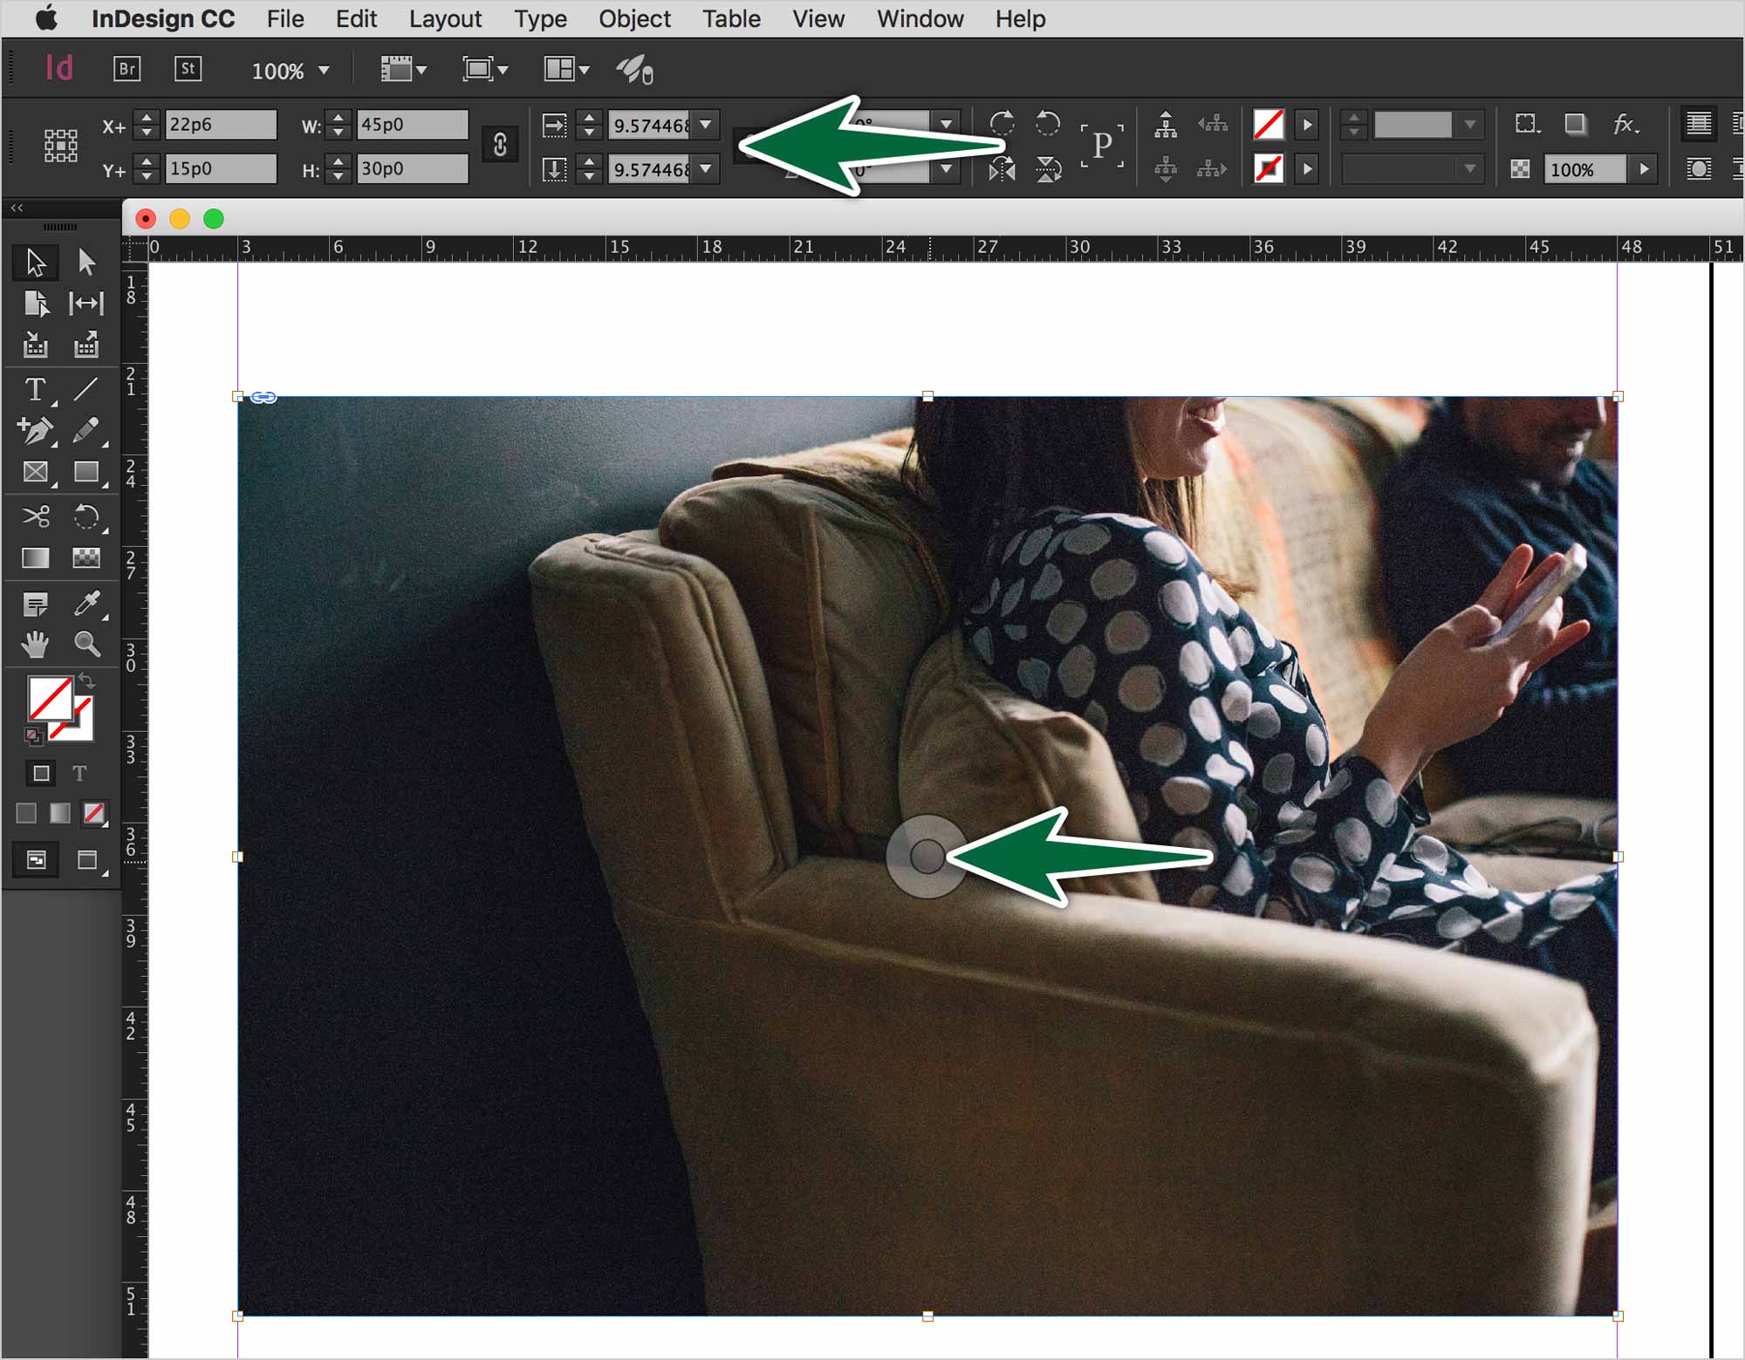Open the View Options dropdown
This screenshot has height=1360, width=1745.
click(403, 69)
